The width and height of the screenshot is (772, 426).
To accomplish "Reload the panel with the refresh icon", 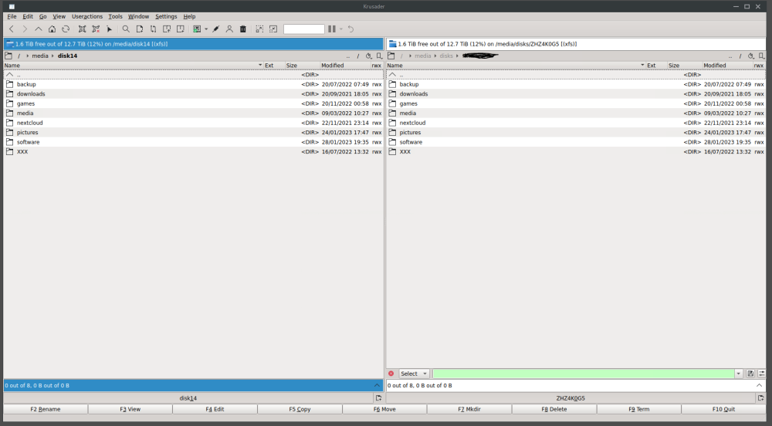I will (x=66, y=29).
